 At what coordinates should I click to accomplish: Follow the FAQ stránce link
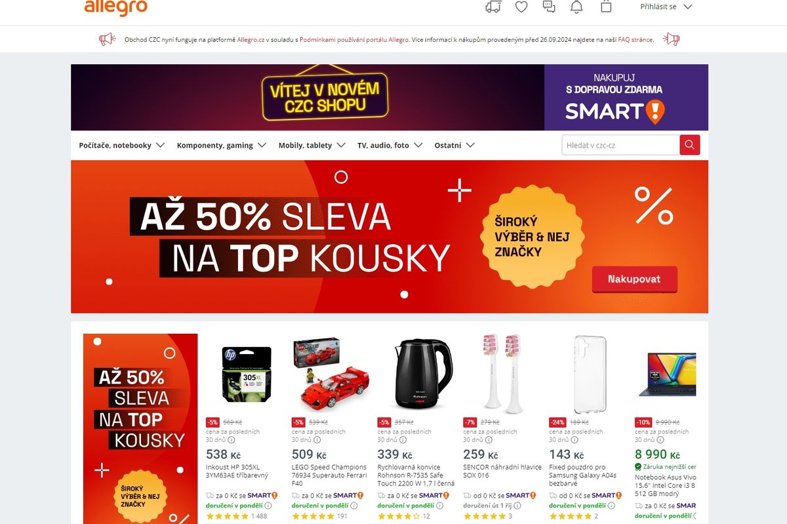pyautogui.click(x=635, y=40)
